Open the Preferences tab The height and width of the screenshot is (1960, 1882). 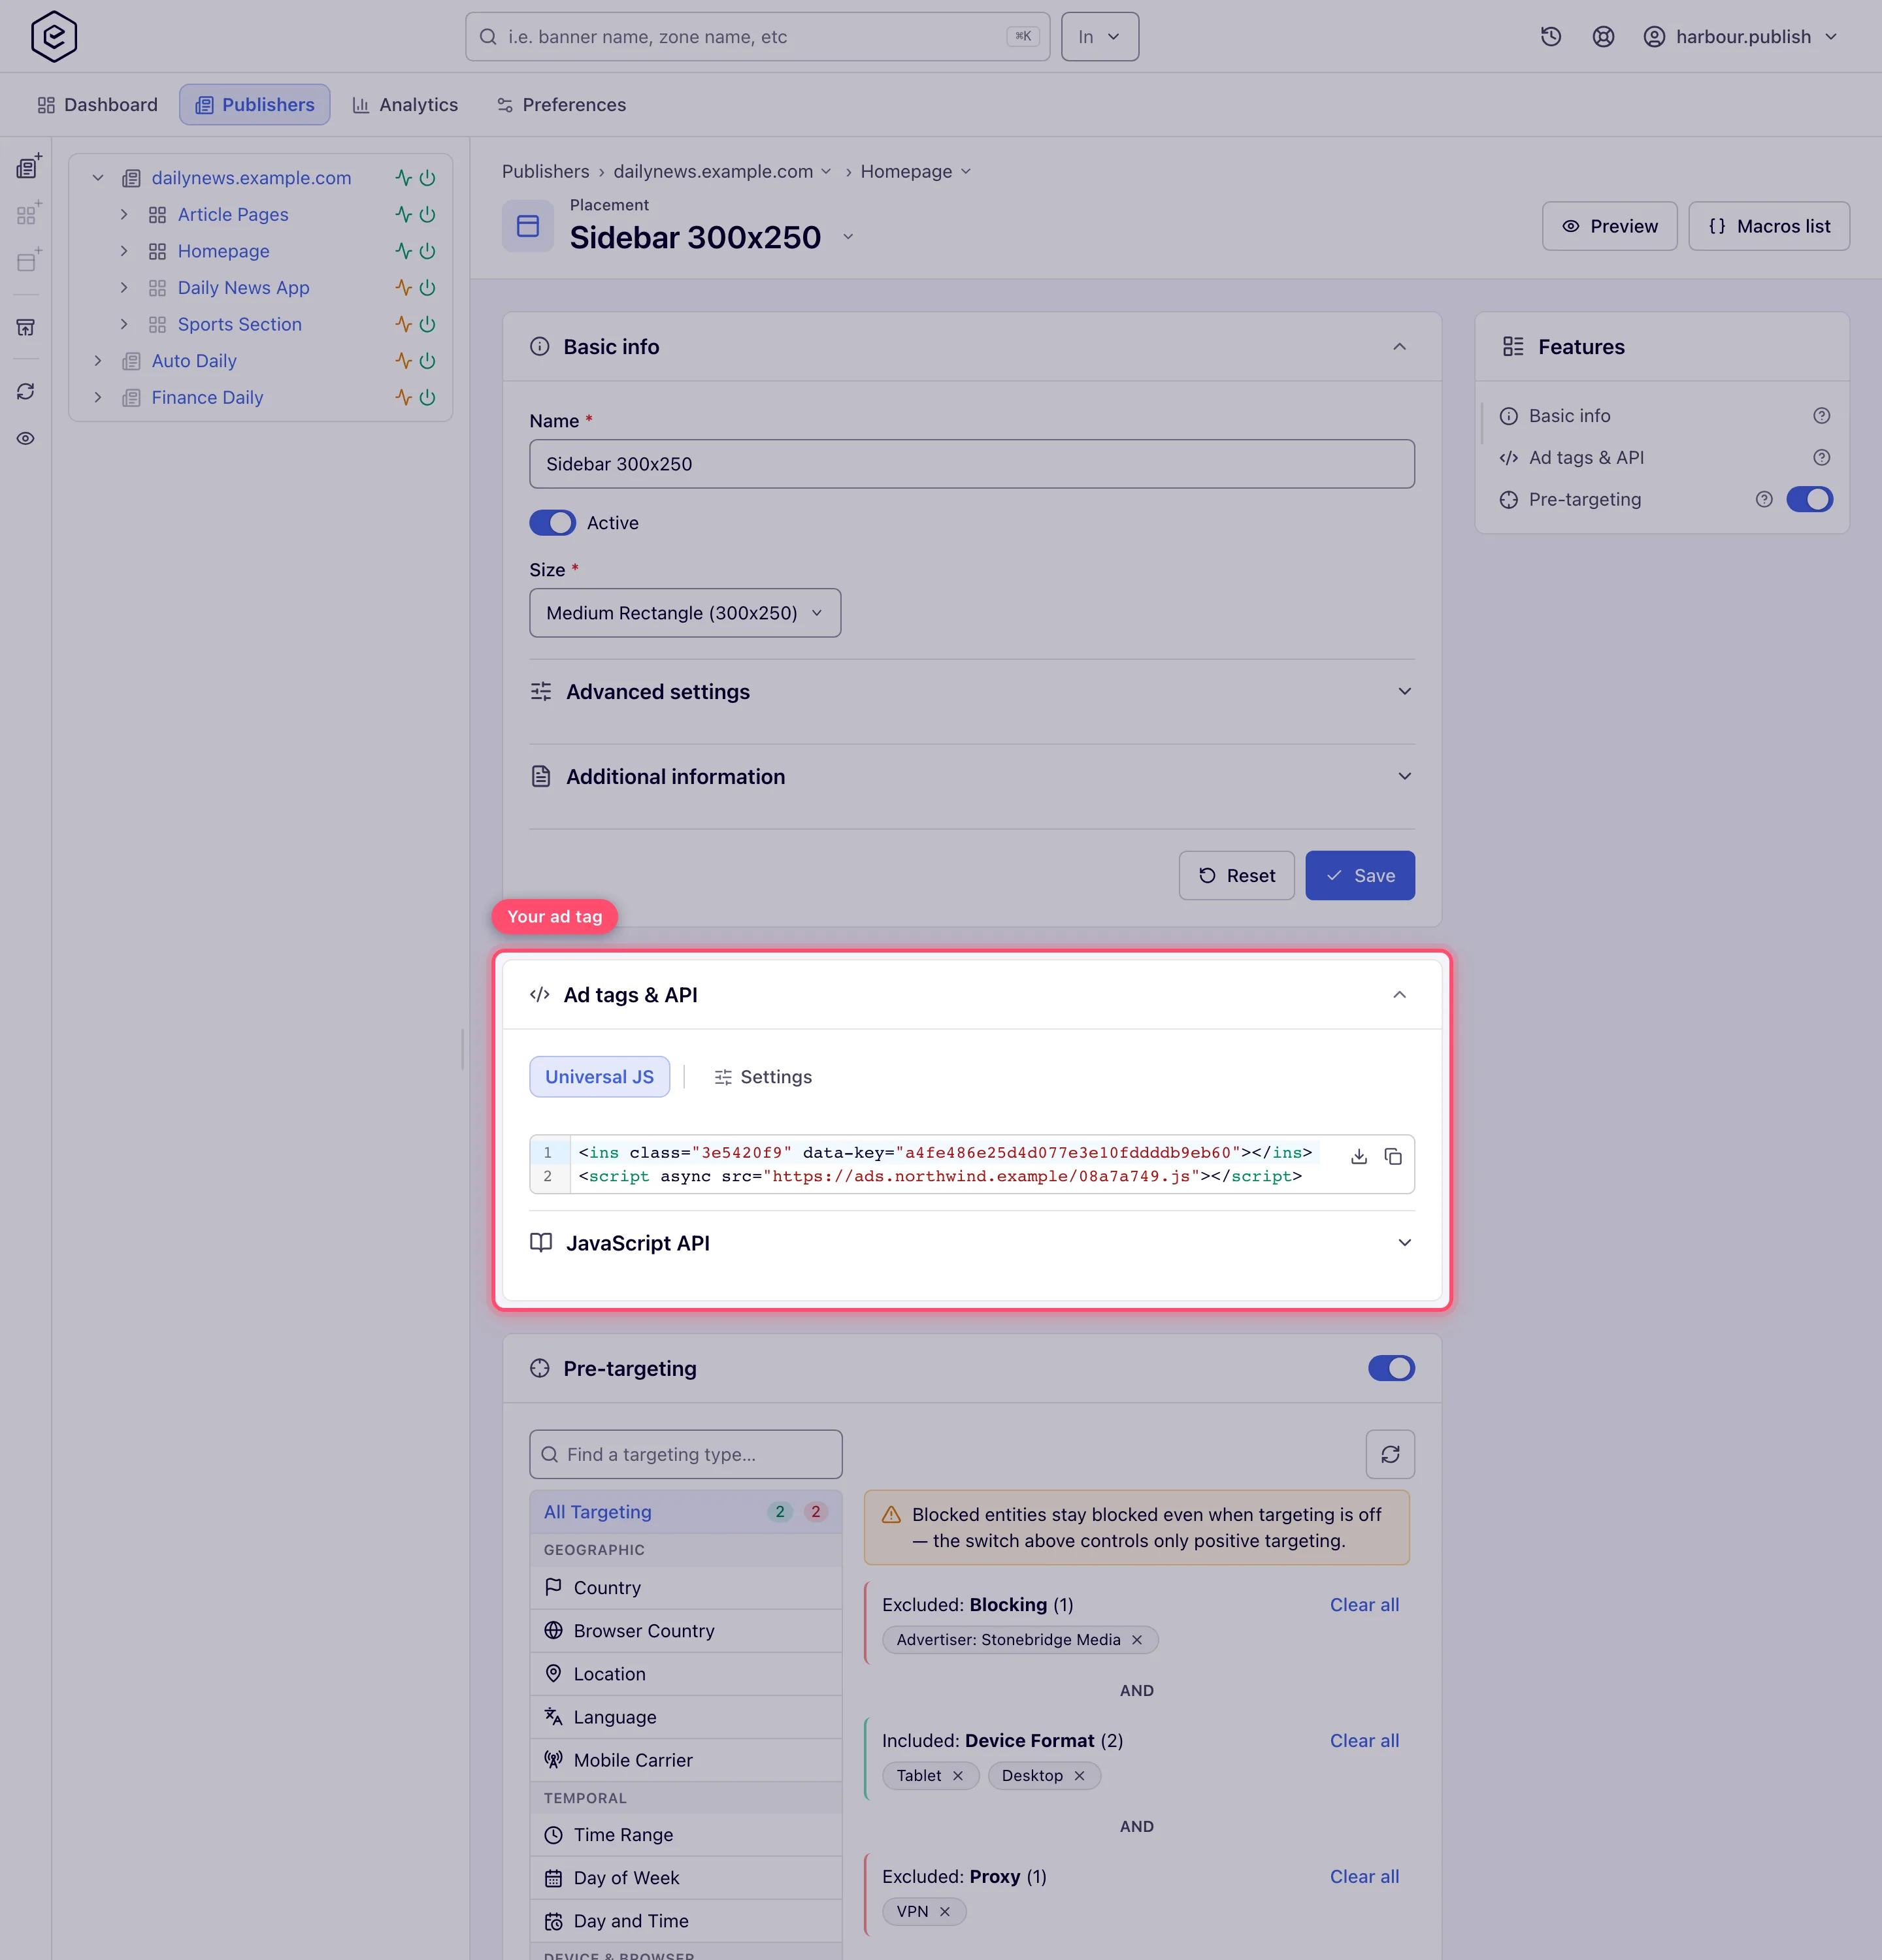coord(561,105)
